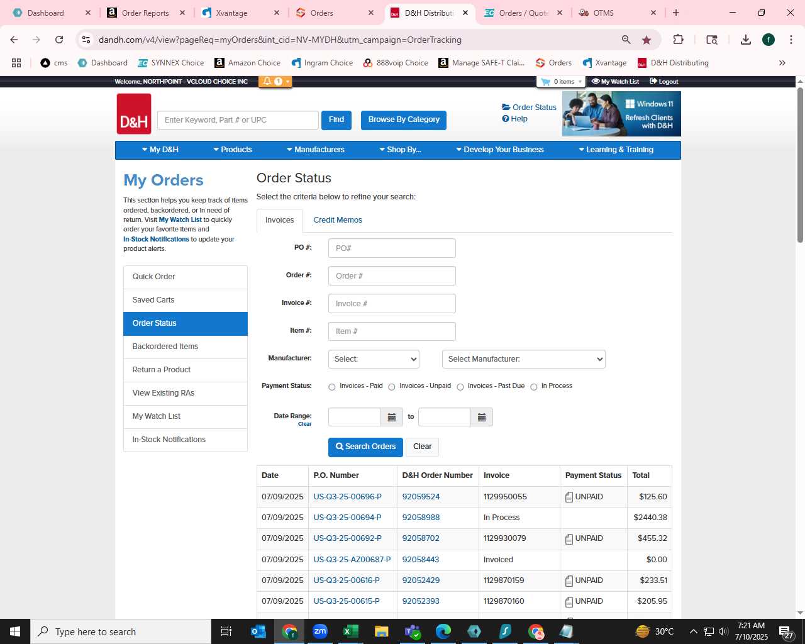Screen dimensions: 805x644
Task: Open View Existing RAs in sidebar
Action: 186,393
